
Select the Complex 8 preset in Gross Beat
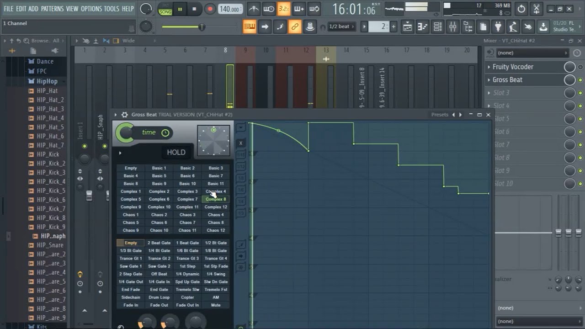(x=216, y=199)
